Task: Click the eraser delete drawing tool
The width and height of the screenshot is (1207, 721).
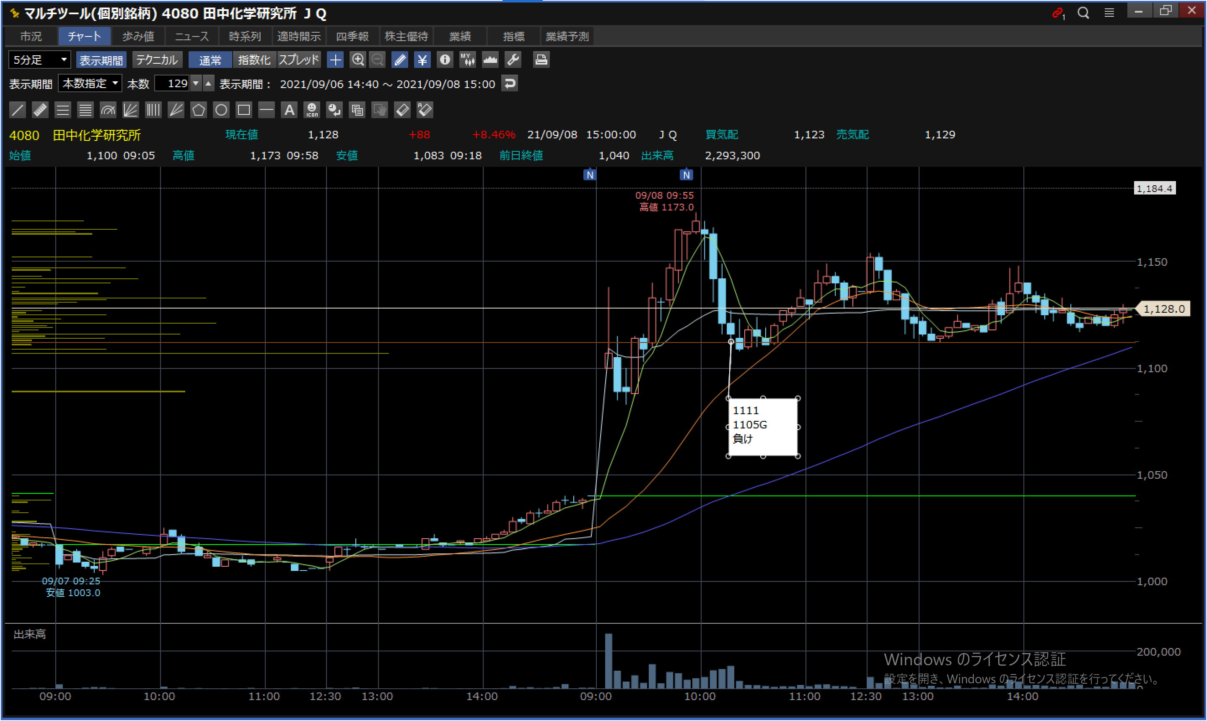Action: [x=402, y=110]
